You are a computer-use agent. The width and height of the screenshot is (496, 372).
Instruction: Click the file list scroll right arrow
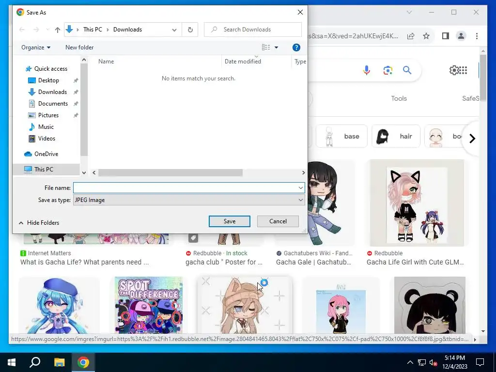[x=303, y=173]
